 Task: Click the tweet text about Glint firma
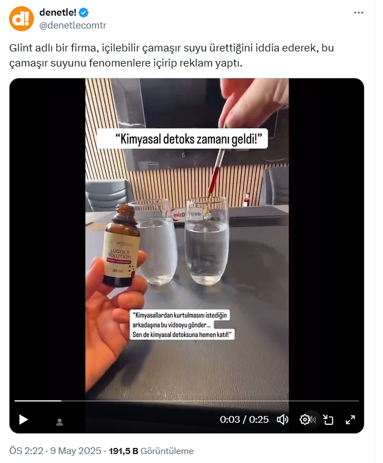[171, 55]
